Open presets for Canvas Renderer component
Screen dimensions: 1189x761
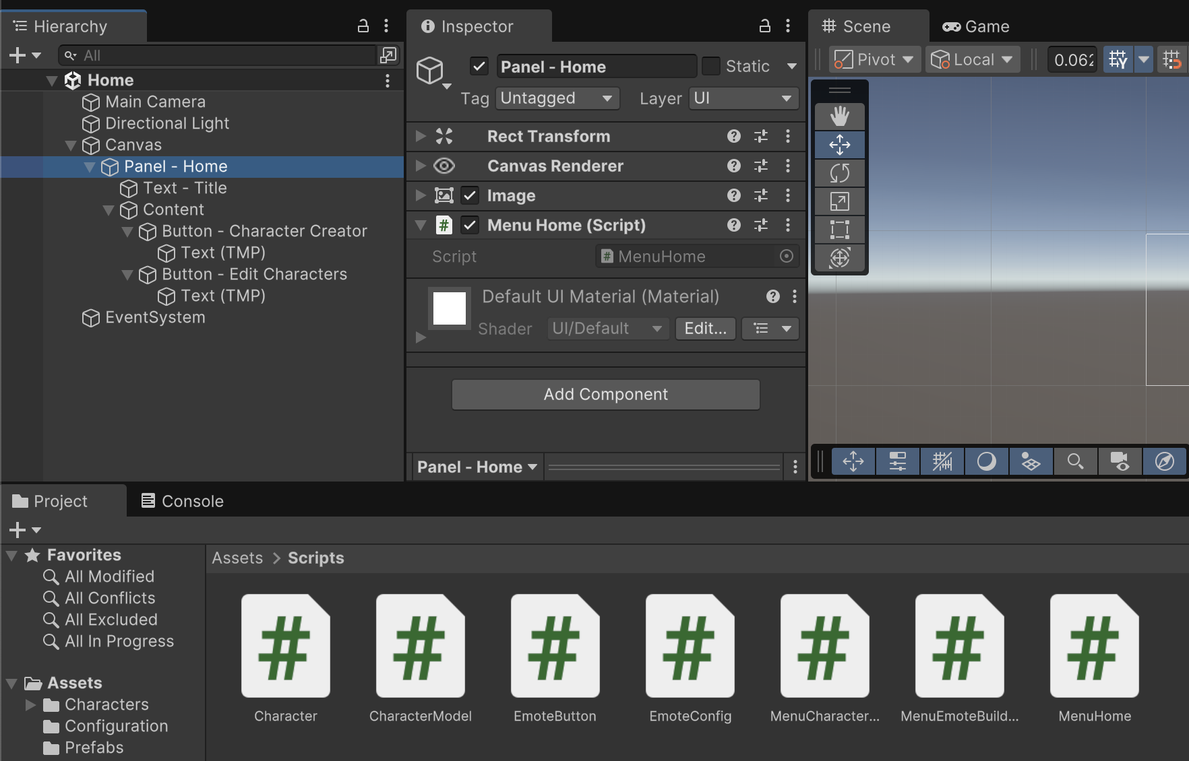(x=761, y=166)
